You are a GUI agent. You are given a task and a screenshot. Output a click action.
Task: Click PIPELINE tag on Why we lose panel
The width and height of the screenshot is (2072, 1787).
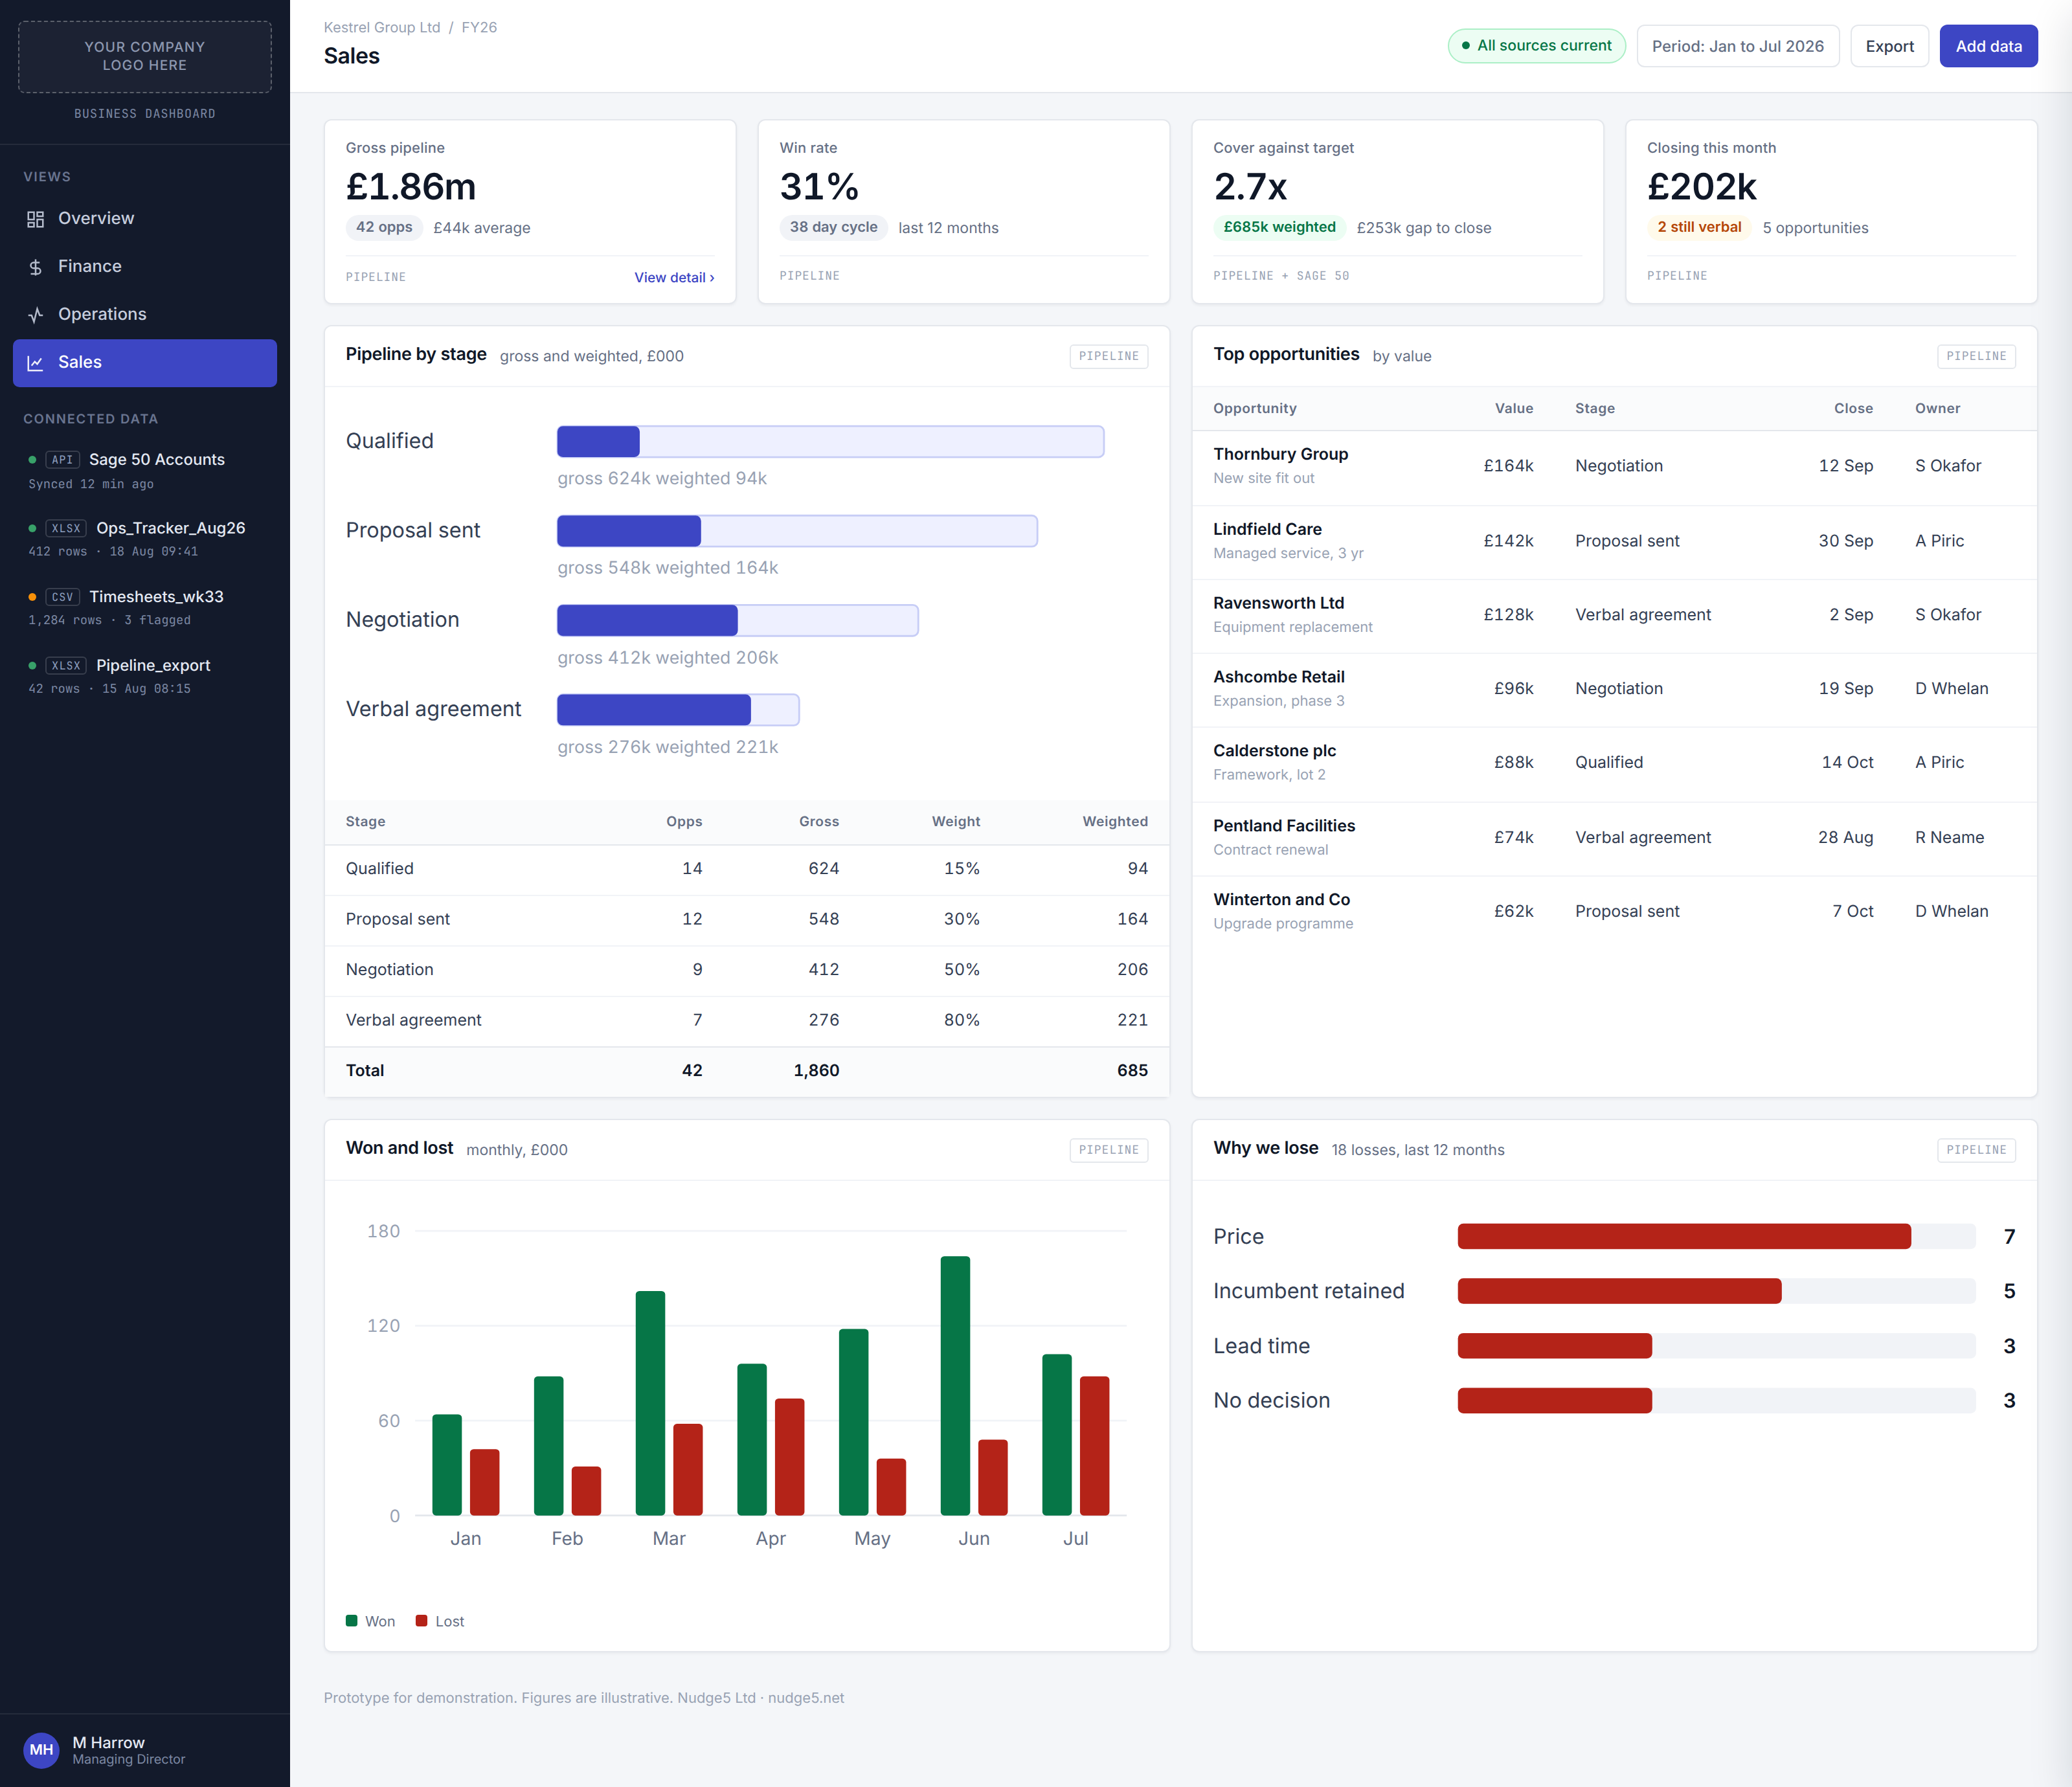(1976, 1151)
